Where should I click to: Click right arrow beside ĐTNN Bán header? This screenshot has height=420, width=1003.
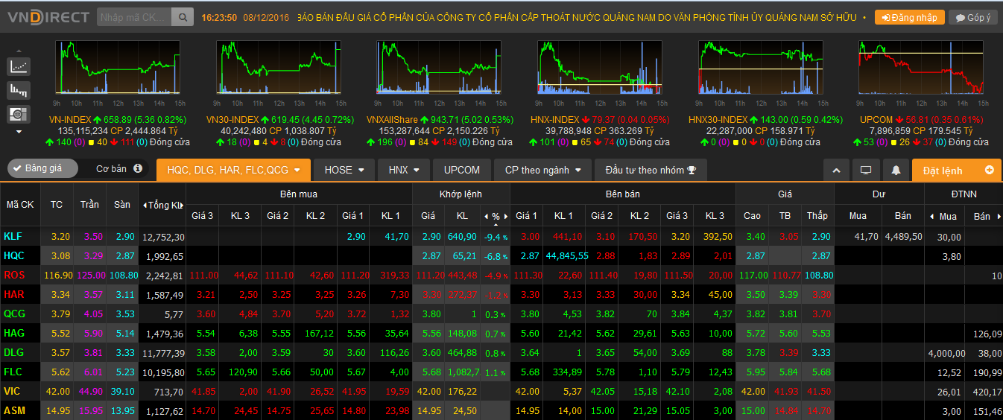(x=998, y=216)
